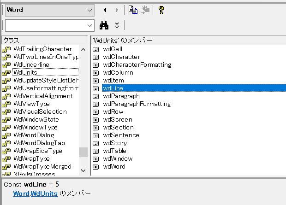Screen dimensions: 286x205
Task: Click the WdUnits link in details pane
Action: (44, 194)
